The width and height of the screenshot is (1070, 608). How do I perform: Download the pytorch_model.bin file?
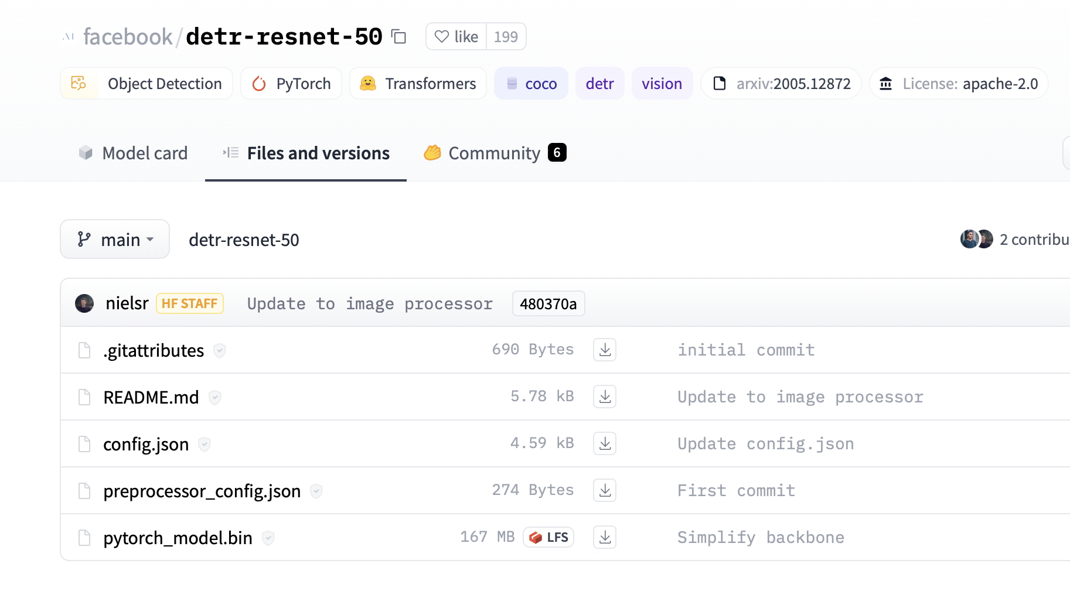pyautogui.click(x=605, y=537)
